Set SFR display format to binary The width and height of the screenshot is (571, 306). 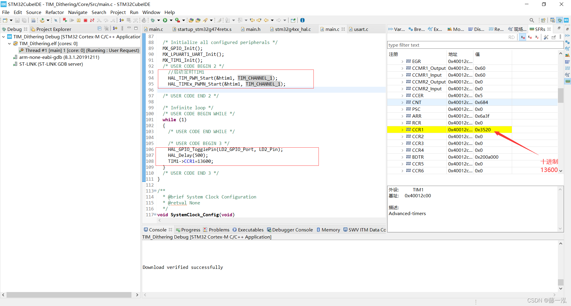point(537,37)
